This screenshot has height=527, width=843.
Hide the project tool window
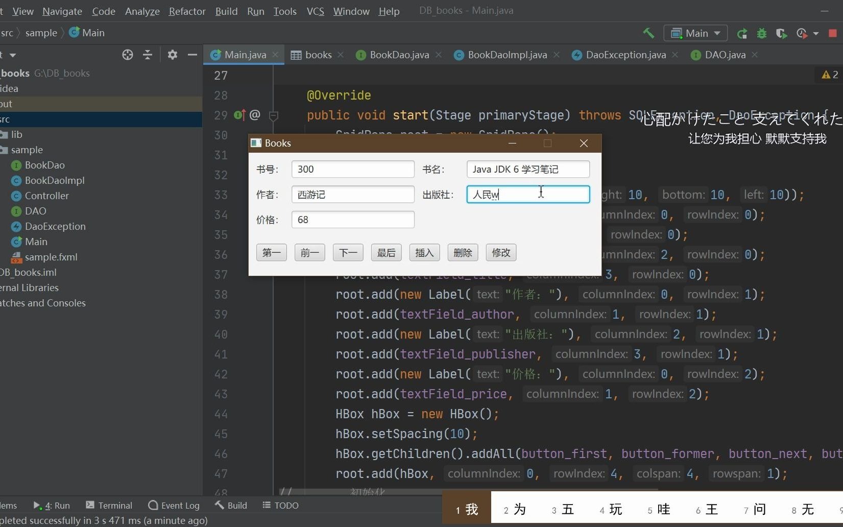(192, 55)
